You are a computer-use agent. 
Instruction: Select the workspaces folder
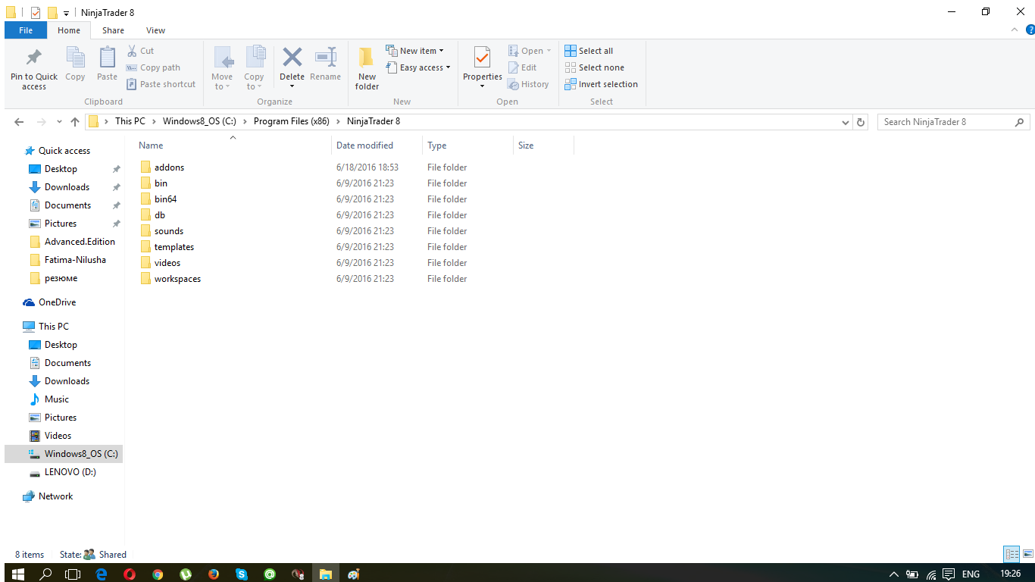pos(177,279)
